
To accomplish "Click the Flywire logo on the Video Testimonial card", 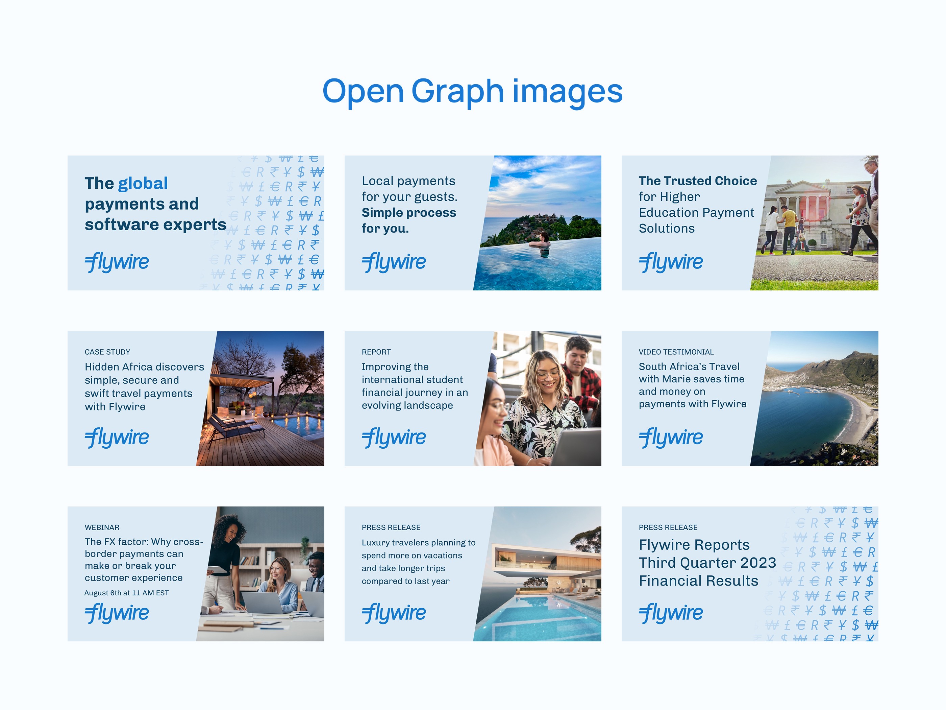I will click(x=671, y=437).
